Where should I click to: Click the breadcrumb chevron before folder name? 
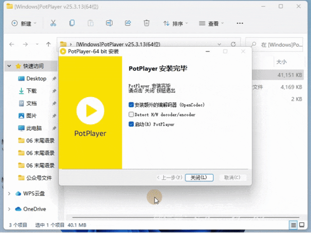pyautogui.click(x=70, y=44)
